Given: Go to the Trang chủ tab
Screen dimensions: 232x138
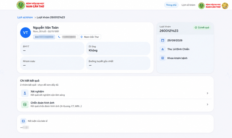Looking at the screenshot, I should pos(171,5).
